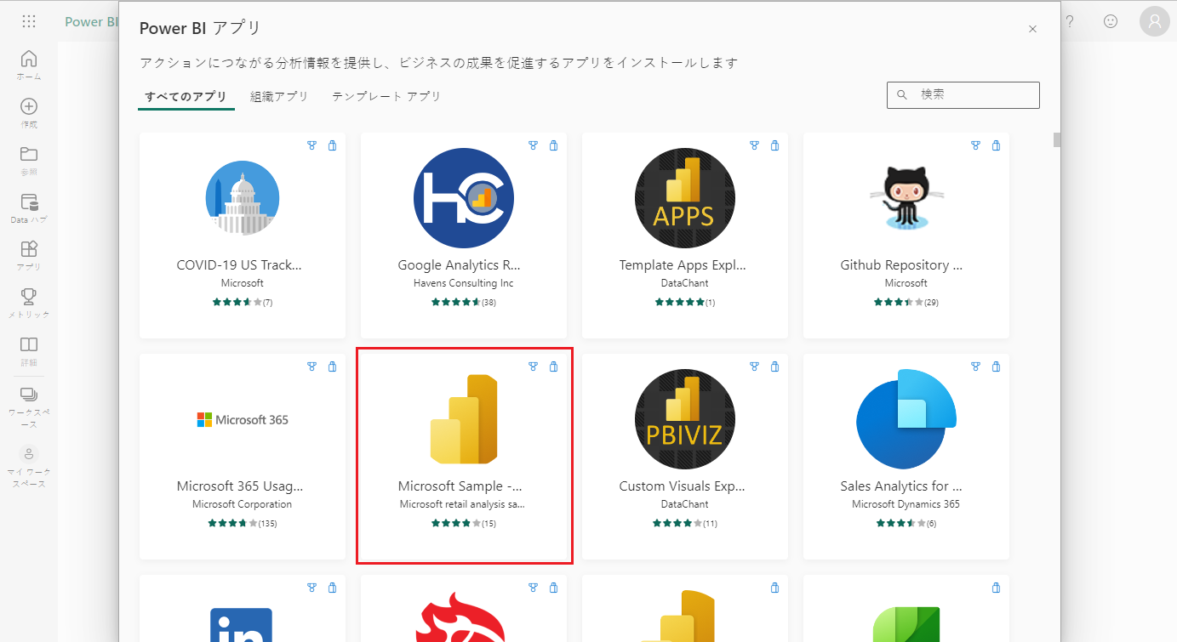
Task: Click the certified medal icon on Sales Analytics card
Action: point(975,366)
